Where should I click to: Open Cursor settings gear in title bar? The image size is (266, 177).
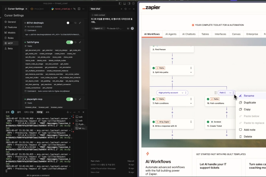[133, 3]
